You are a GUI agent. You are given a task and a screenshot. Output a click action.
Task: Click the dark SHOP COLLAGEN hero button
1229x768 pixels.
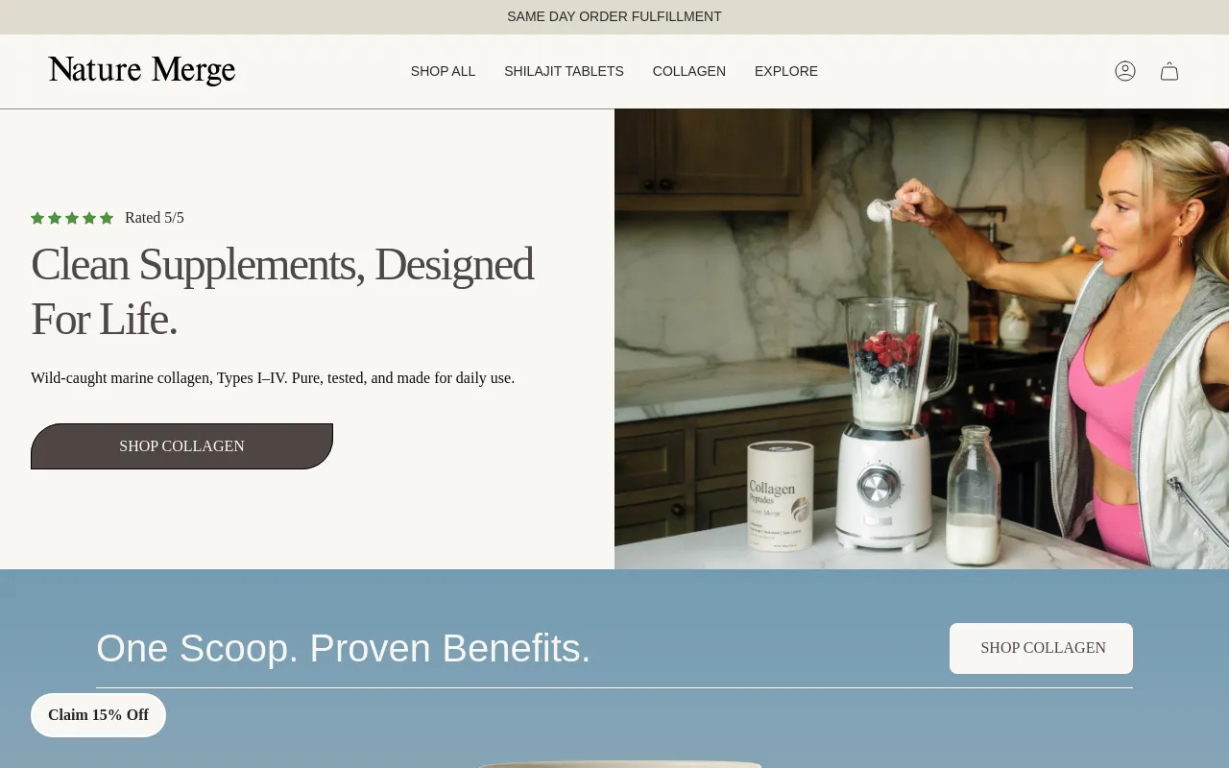pos(181,446)
